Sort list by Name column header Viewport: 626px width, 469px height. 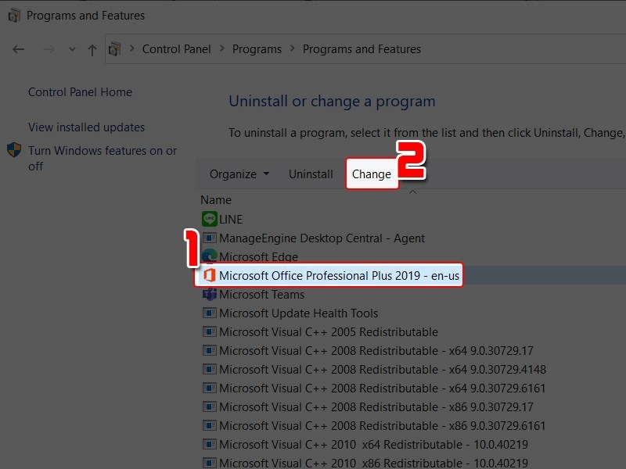tap(216, 200)
